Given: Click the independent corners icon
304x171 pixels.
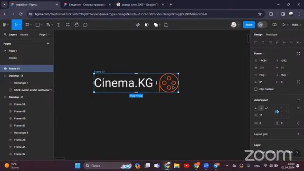Looking at the screenshot, I should pos(299,82).
